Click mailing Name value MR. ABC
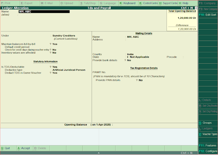This screenshot has height=155, width=218. pos(133,37)
